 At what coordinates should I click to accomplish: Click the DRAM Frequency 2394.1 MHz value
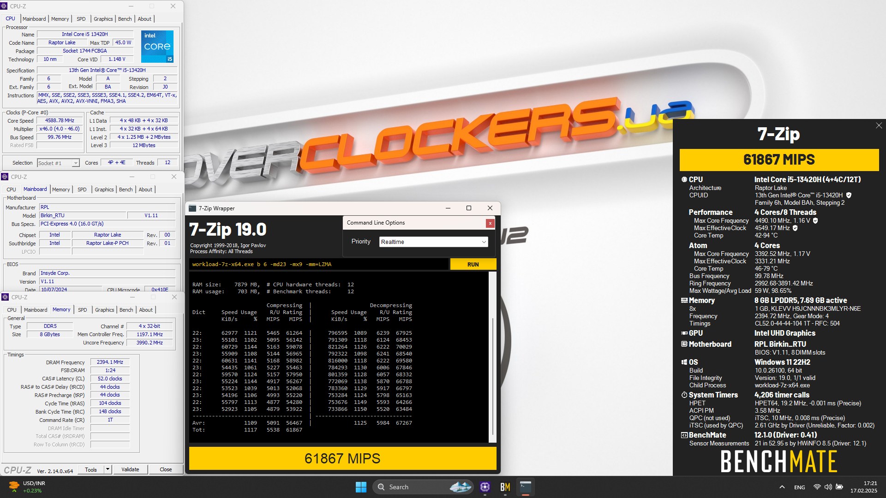110,362
